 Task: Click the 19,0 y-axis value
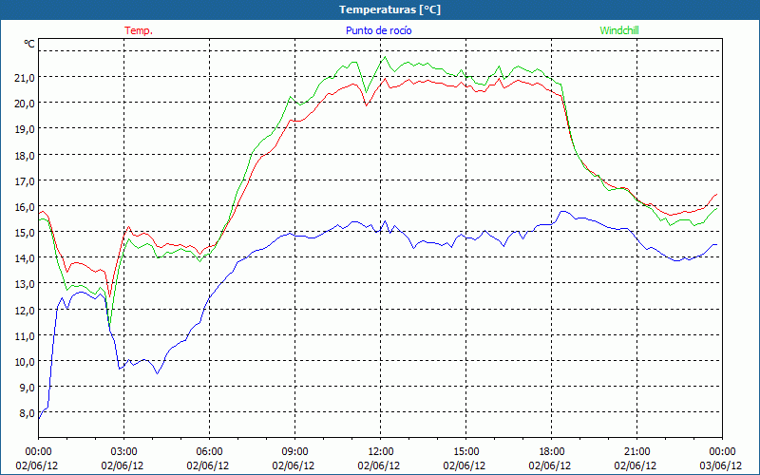[26, 129]
